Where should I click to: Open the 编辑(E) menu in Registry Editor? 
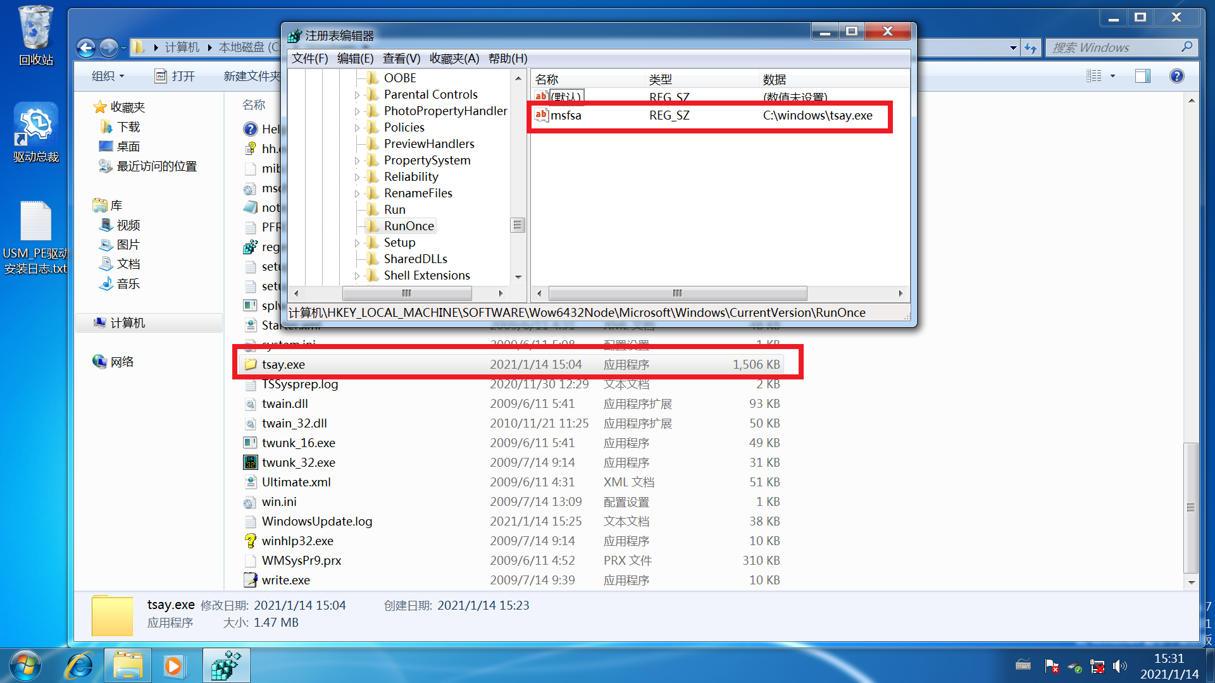[x=354, y=58]
